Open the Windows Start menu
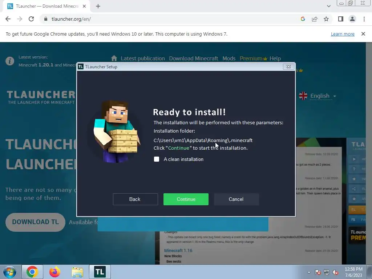Image resolution: width=372 pixels, height=279 pixels. click(10, 272)
